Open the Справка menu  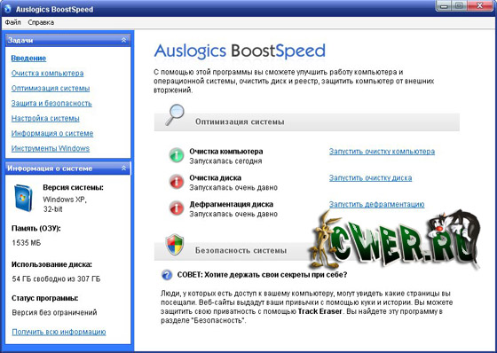41,22
